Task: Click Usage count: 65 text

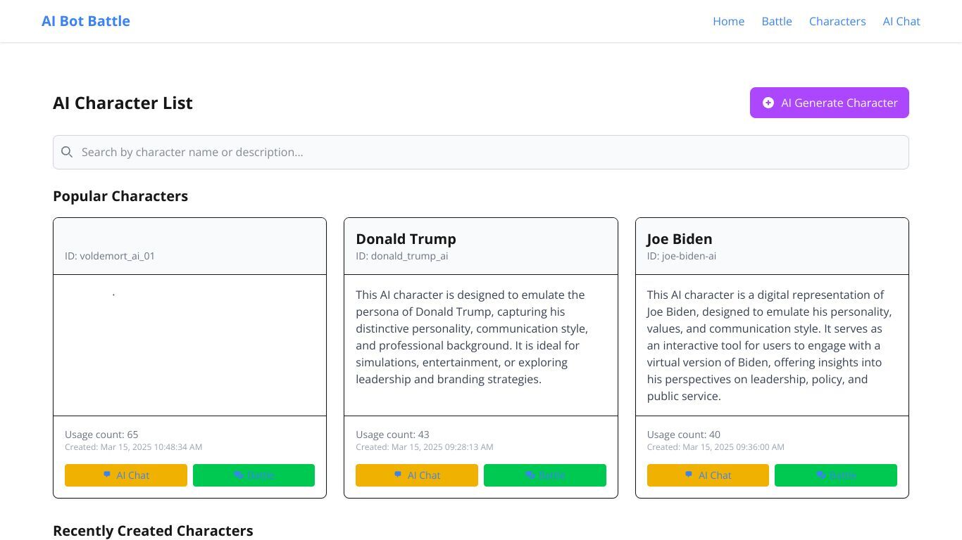Action: pyautogui.click(x=101, y=435)
